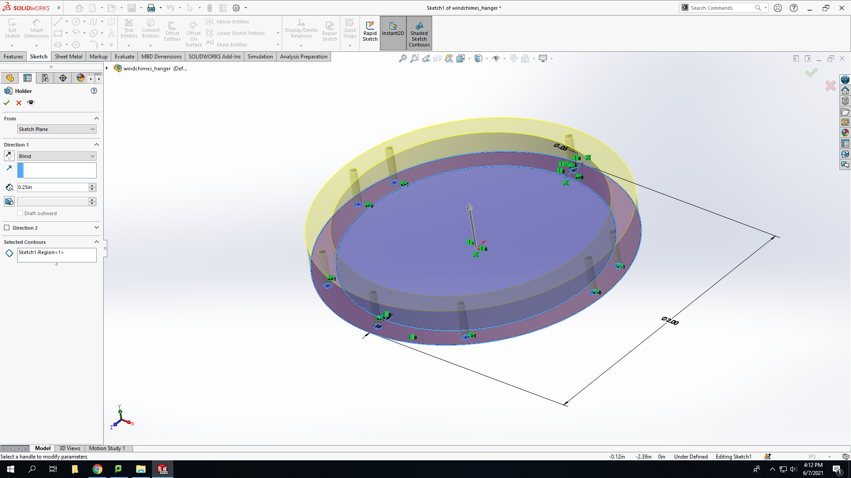Open the FeatureManager design tree tab

click(x=10, y=78)
